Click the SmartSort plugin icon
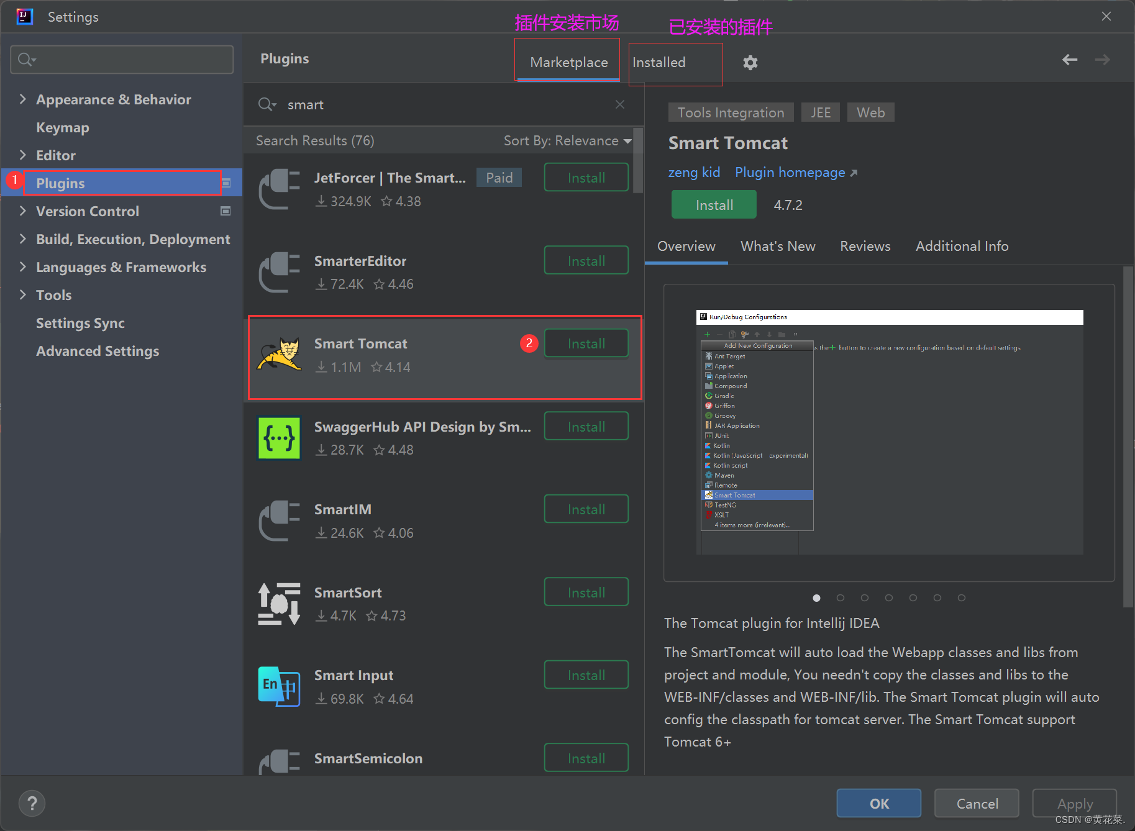Viewport: 1135px width, 831px height. point(279,603)
